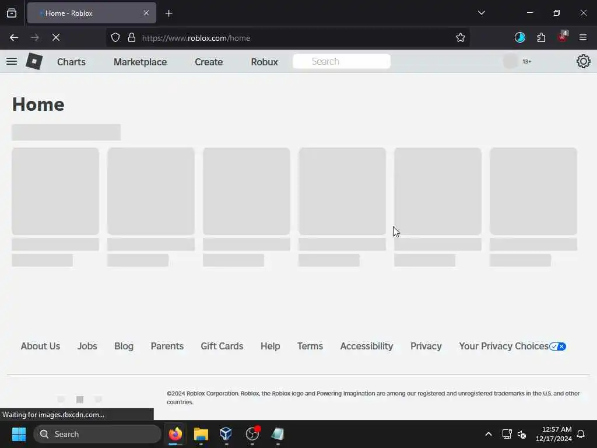Screen dimensions: 597x448
Task: Open File Explorer from the taskbar
Action: pos(201,434)
